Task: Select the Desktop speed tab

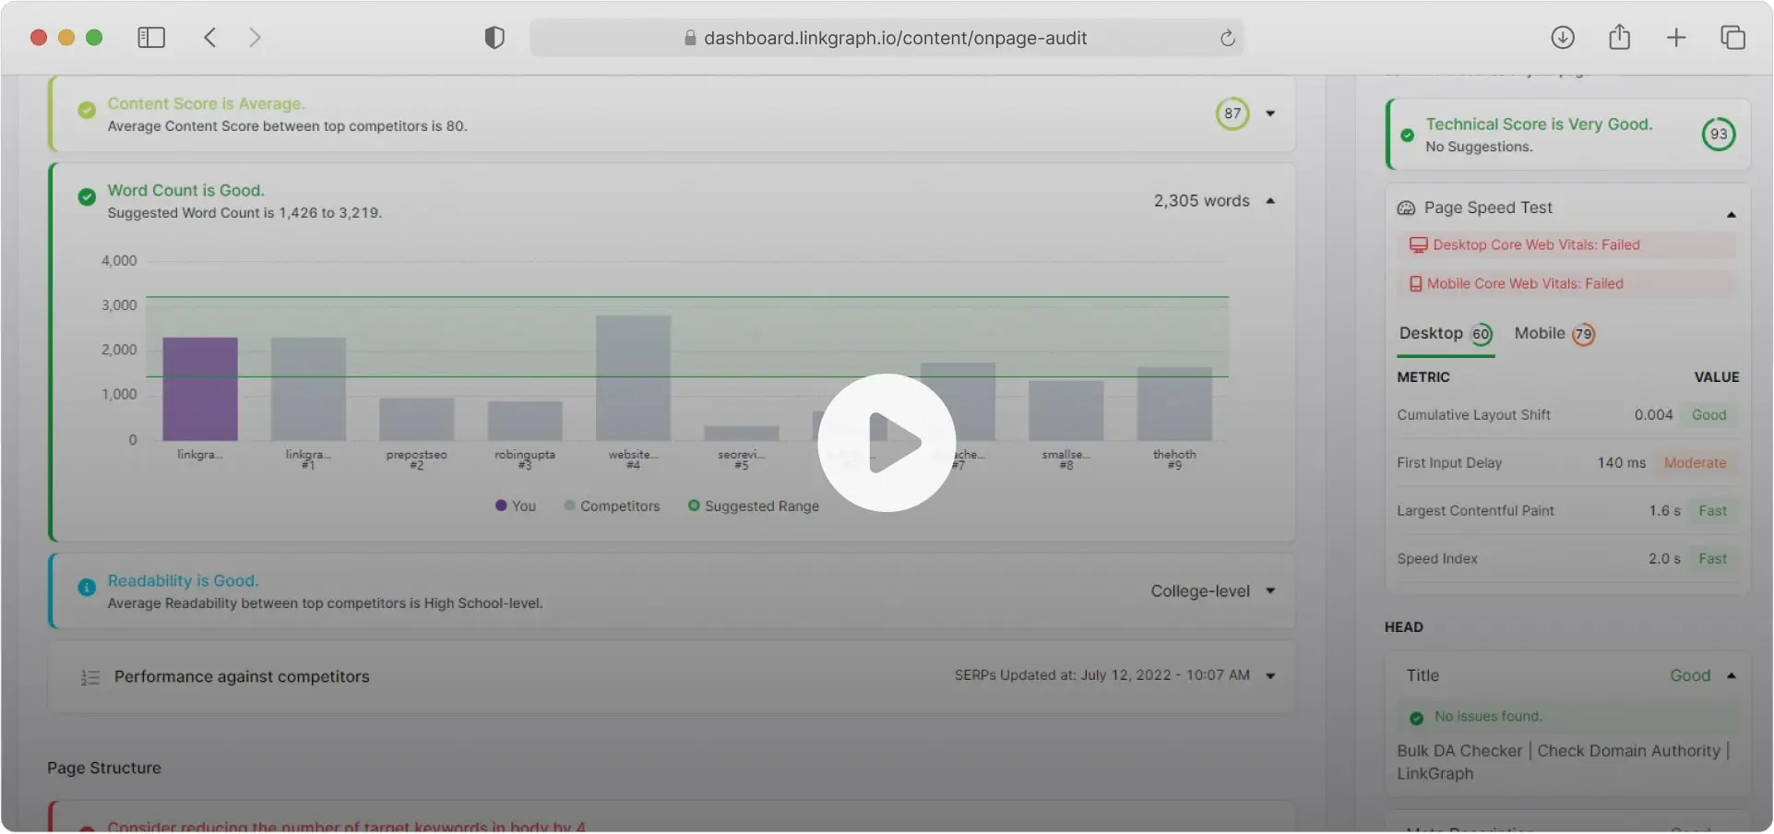Action: coord(1444,334)
